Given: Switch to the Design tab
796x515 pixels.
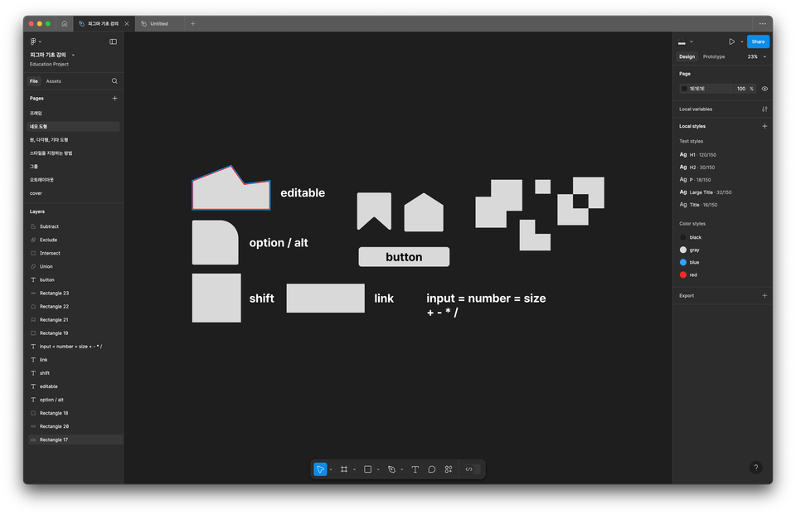Looking at the screenshot, I should point(687,57).
